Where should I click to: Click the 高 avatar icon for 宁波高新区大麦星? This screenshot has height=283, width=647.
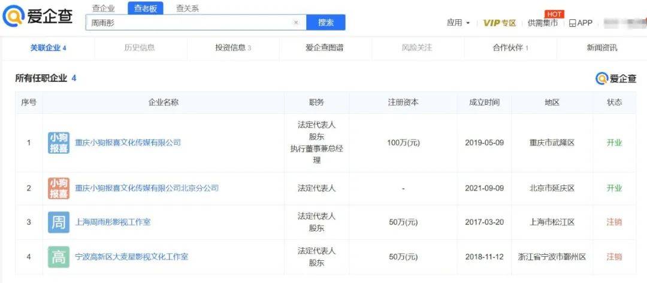[x=59, y=257]
